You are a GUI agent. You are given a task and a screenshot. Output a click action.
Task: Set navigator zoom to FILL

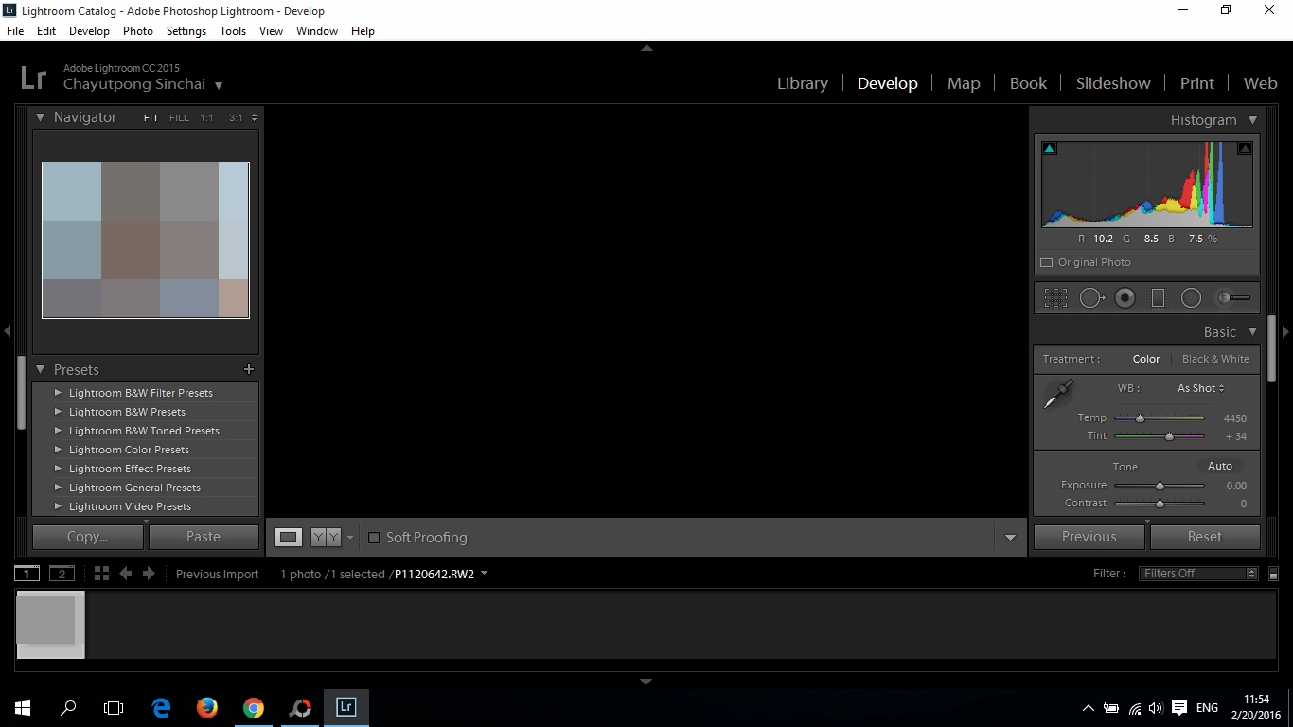tap(179, 118)
